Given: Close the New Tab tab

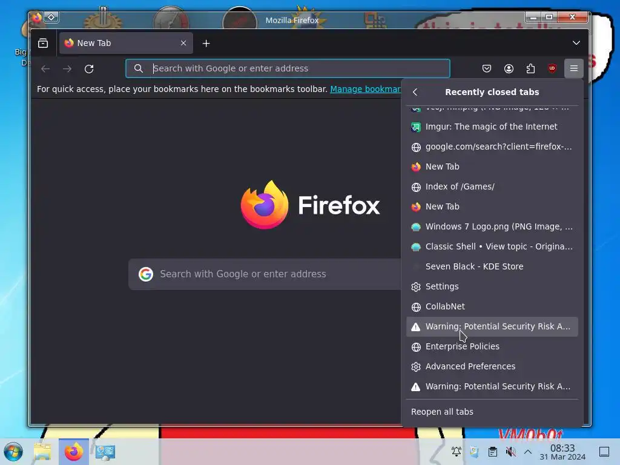Looking at the screenshot, I should tap(183, 43).
